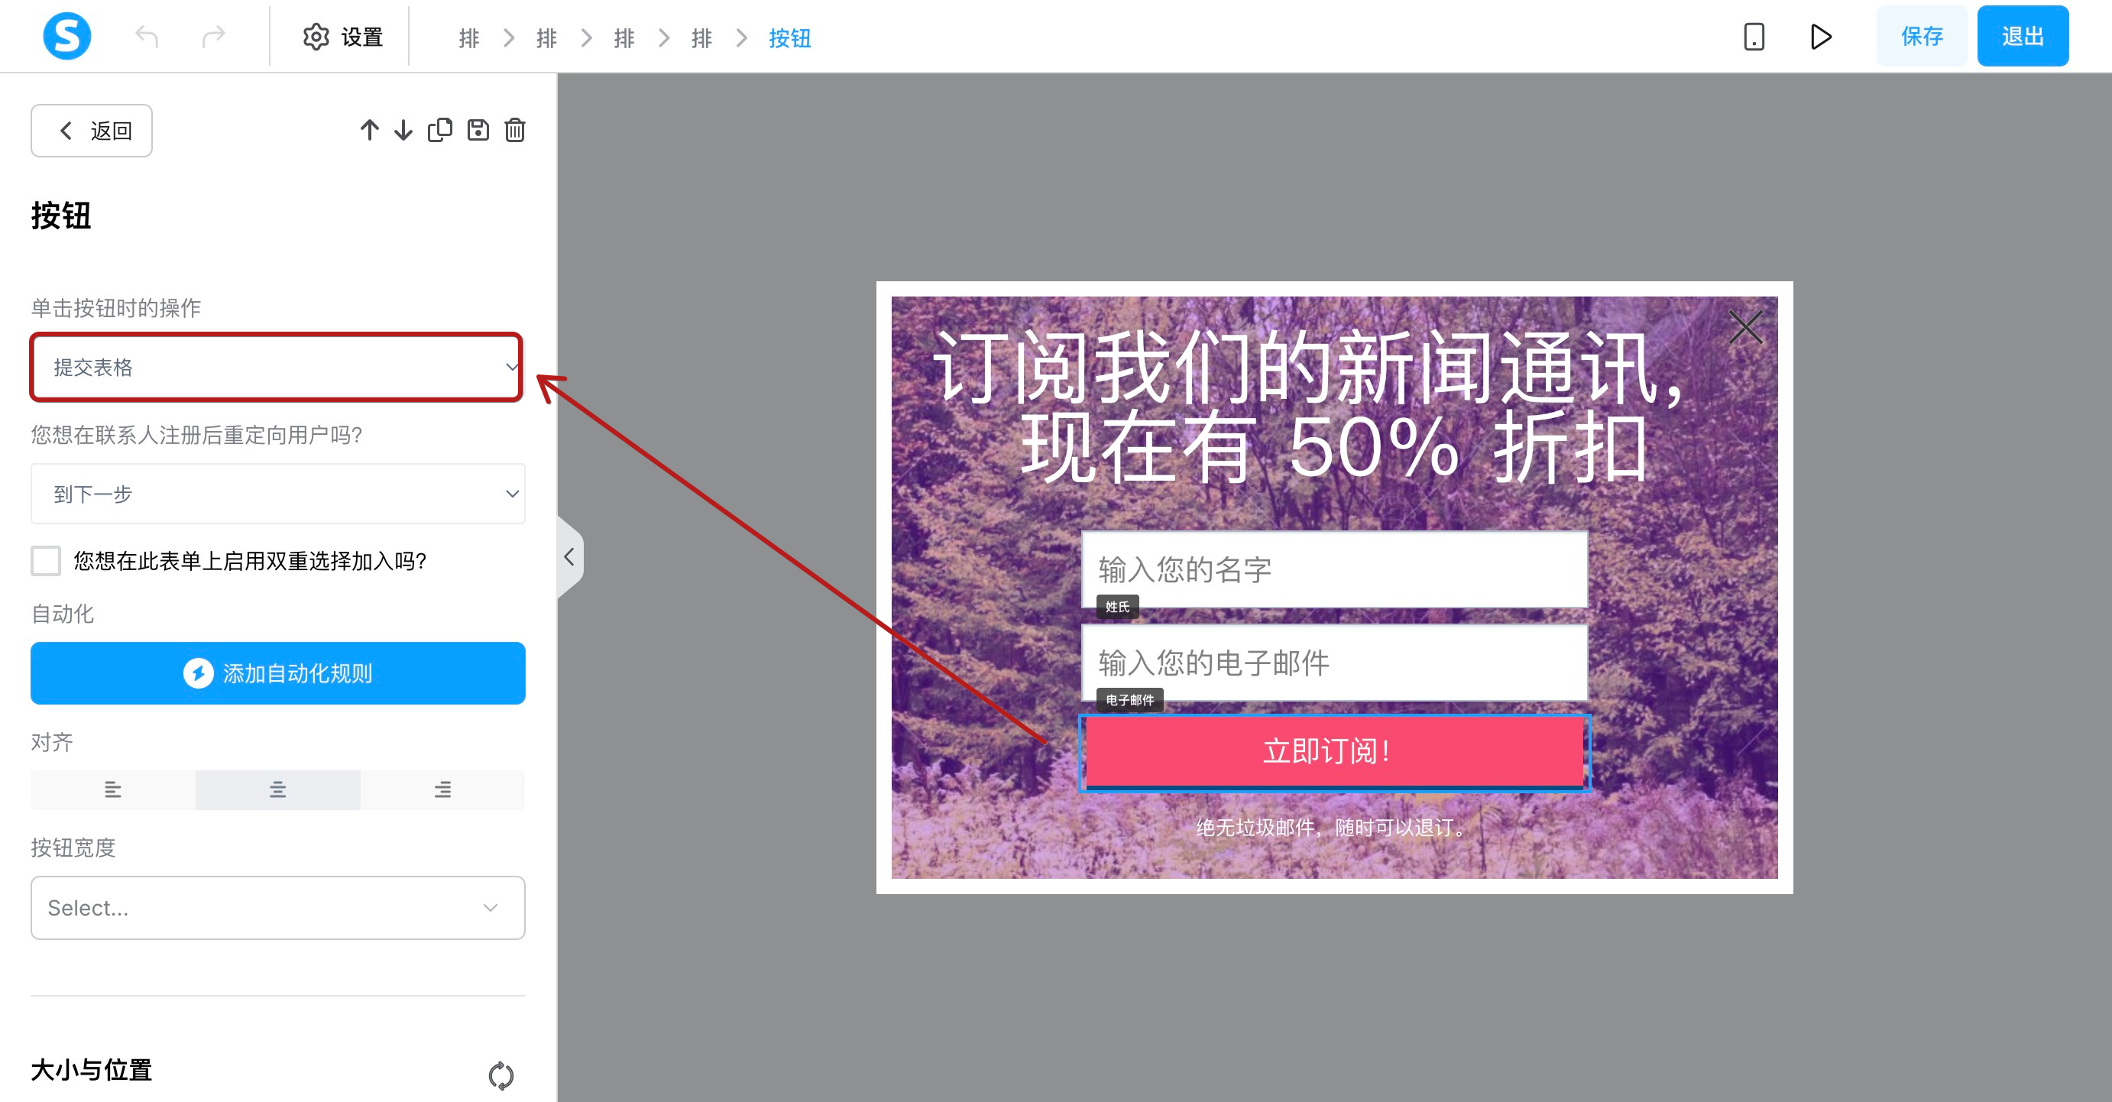Viewport: 2112px width, 1102px height.
Task: Reset size and position with refresh icon
Action: 500,1075
